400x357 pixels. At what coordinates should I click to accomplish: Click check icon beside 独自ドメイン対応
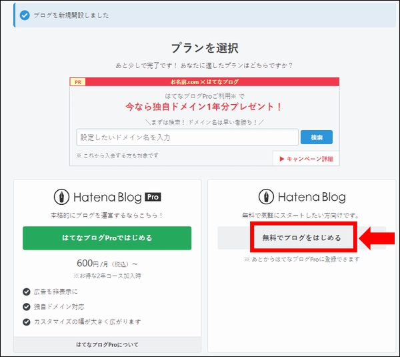click(x=27, y=307)
